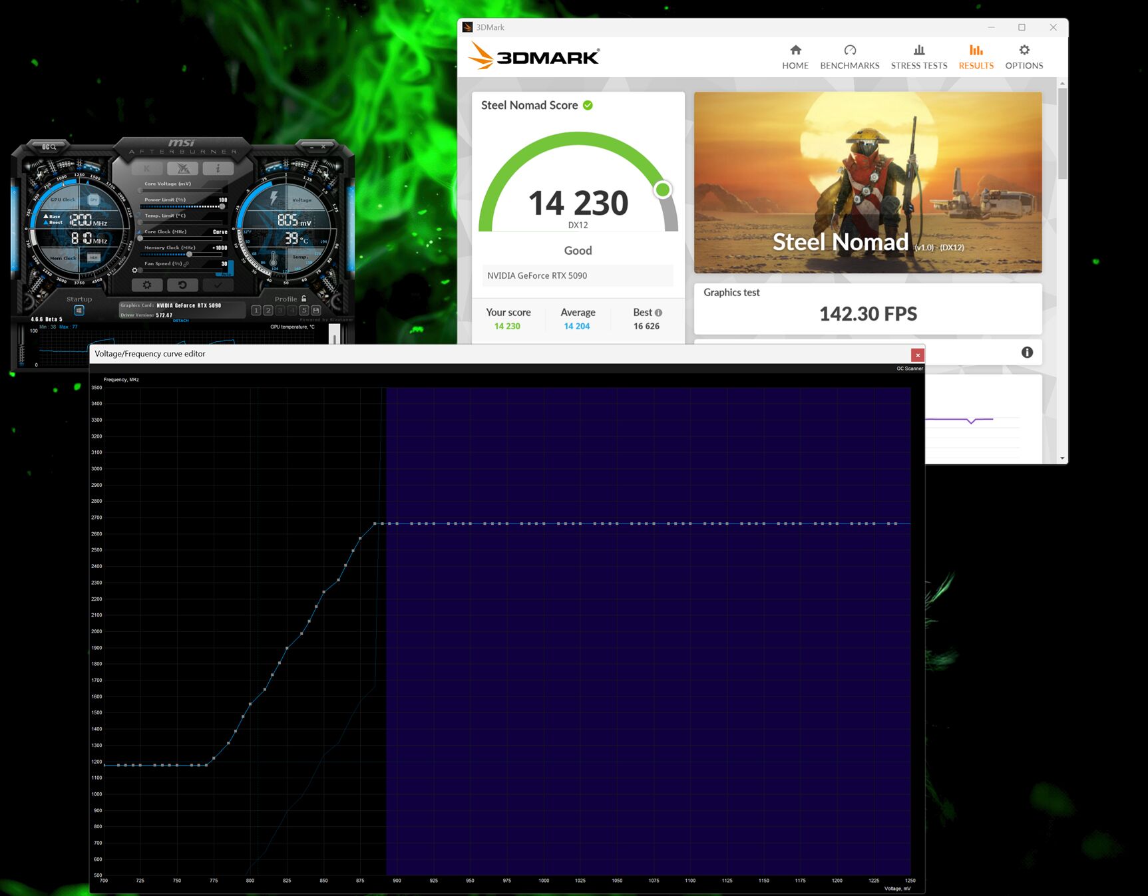The image size is (1148, 896).
Task: Click DETACH link below Afterburner driver version
Action: (181, 321)
